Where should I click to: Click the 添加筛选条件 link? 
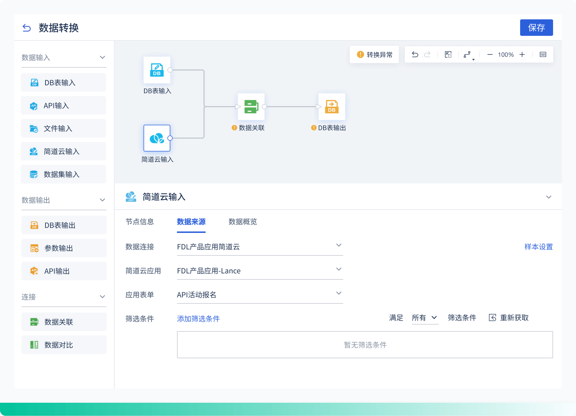pyautogui.click(x=198, y=319)
